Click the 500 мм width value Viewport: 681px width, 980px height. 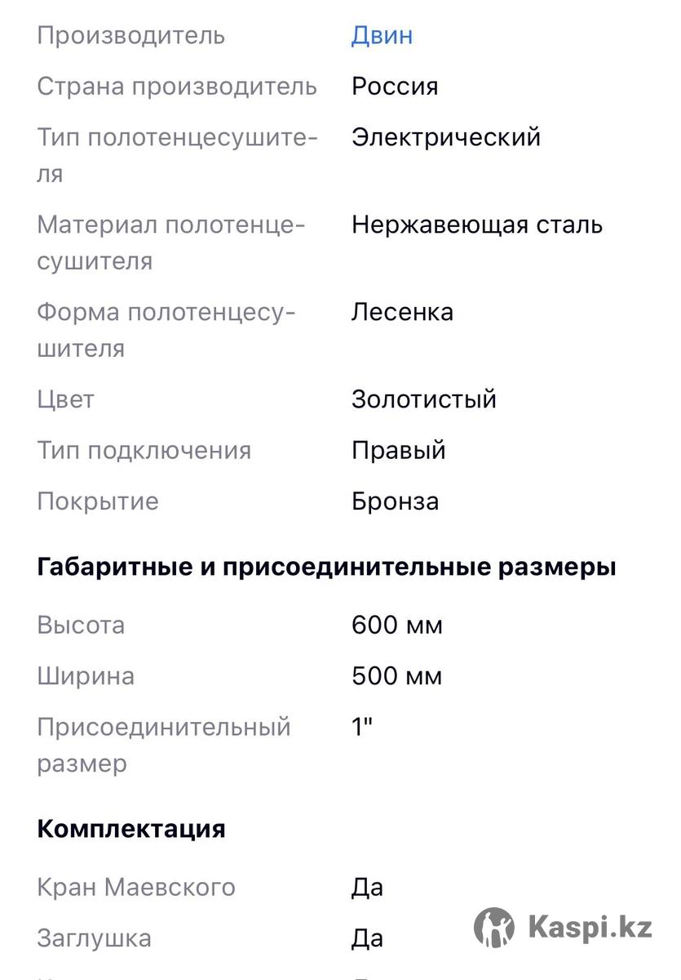click(x=397, y=676)
